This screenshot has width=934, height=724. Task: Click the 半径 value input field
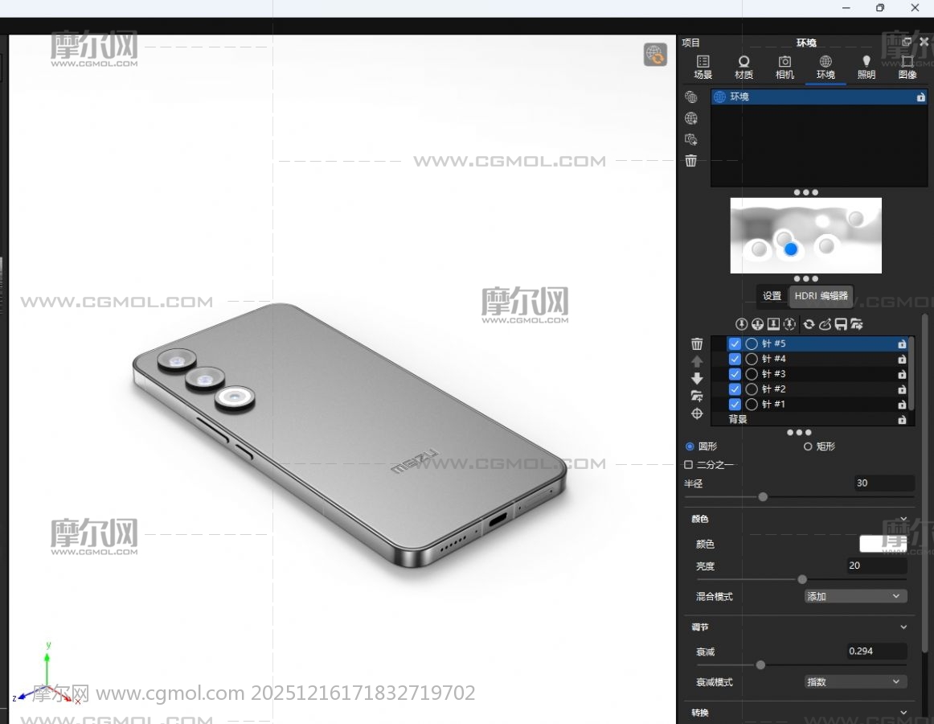click(883, 483)
